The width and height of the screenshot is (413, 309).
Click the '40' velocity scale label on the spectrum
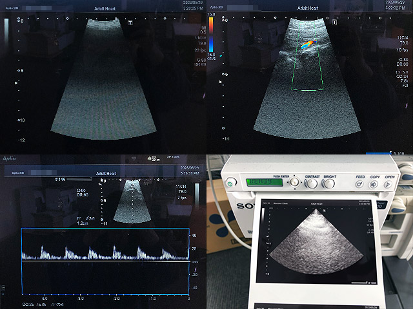click(x=194, y=236)
